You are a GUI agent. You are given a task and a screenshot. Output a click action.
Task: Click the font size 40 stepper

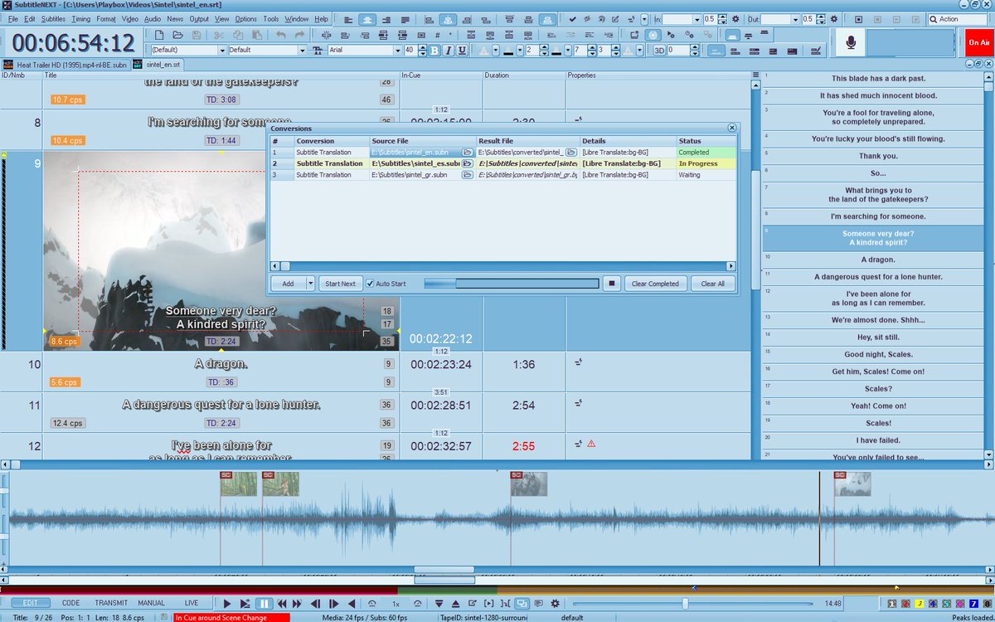[x=422, y=50]
